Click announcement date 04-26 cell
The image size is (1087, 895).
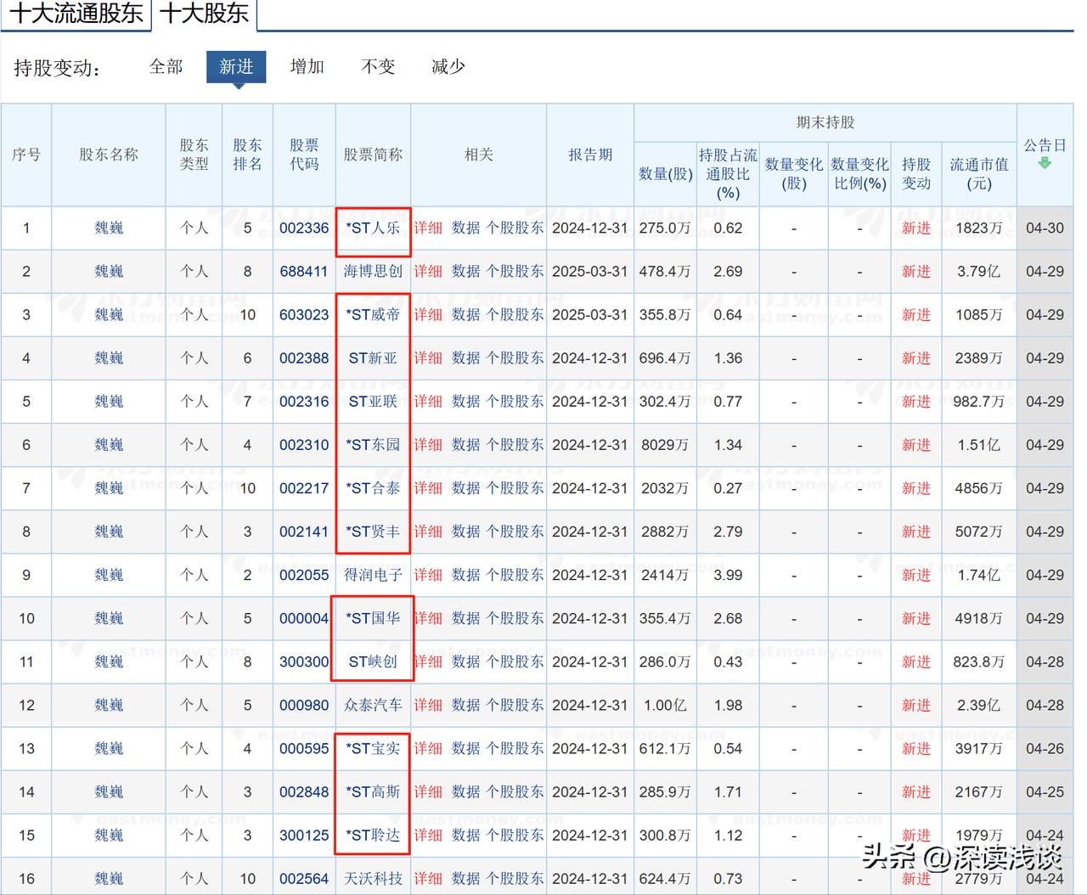click(x=1045, y=748)
